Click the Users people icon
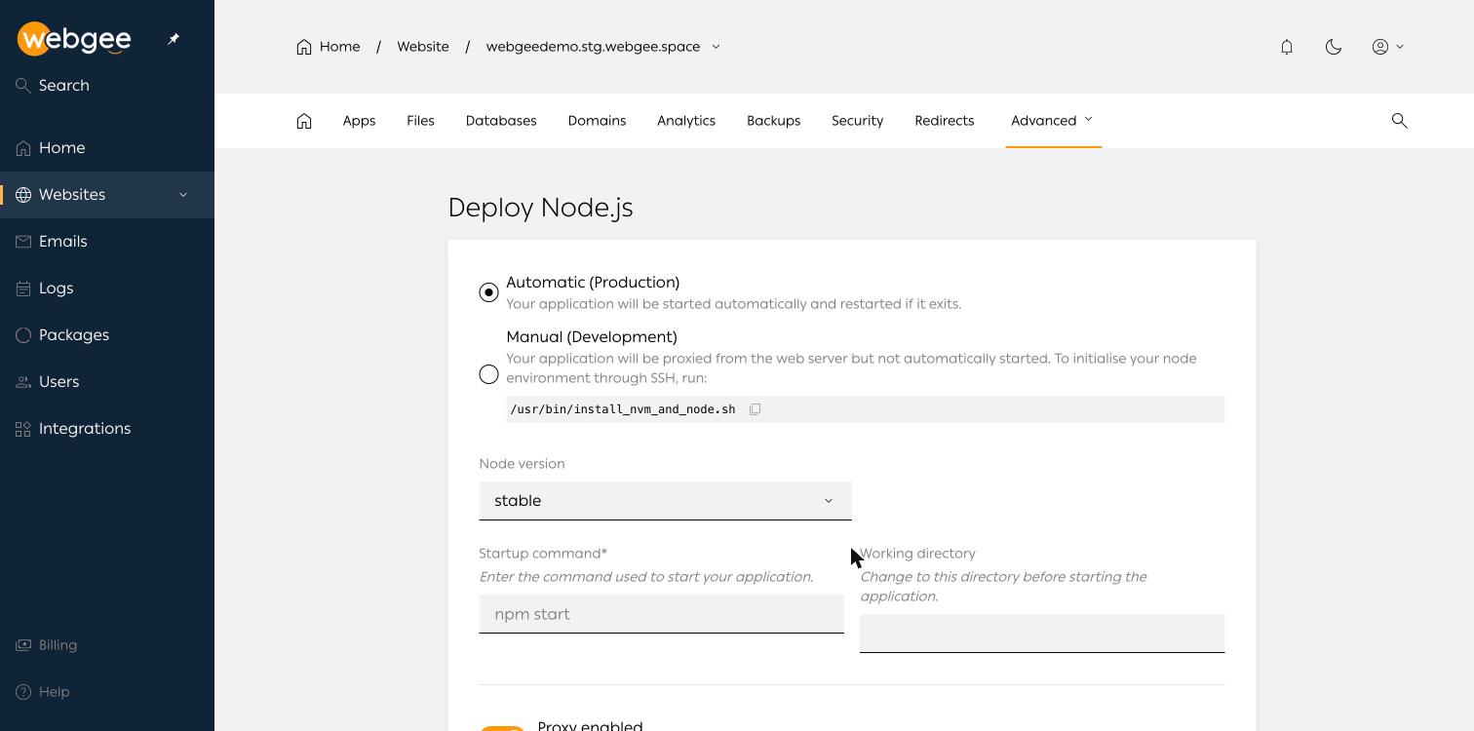Screen dimensions: 1474x731 (23, 382)
